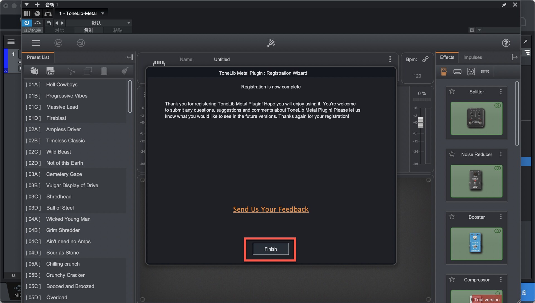Click the save preset floppy icon
Screen dimensions: 535x303
pos(50,71)
